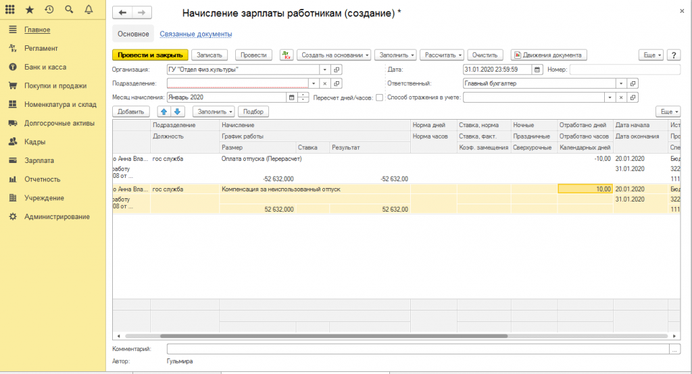Click the search magnifier icon
This screenshot has height=374, width=692.
[69, 10]
